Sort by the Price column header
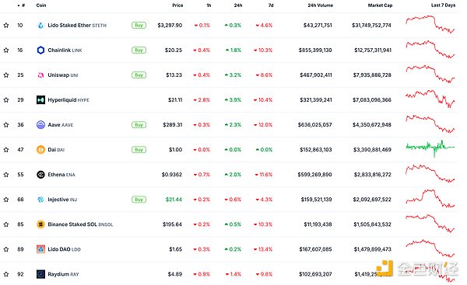Image resolution: width=467 pixels, height=285 pixels. [x=177, y=5]
